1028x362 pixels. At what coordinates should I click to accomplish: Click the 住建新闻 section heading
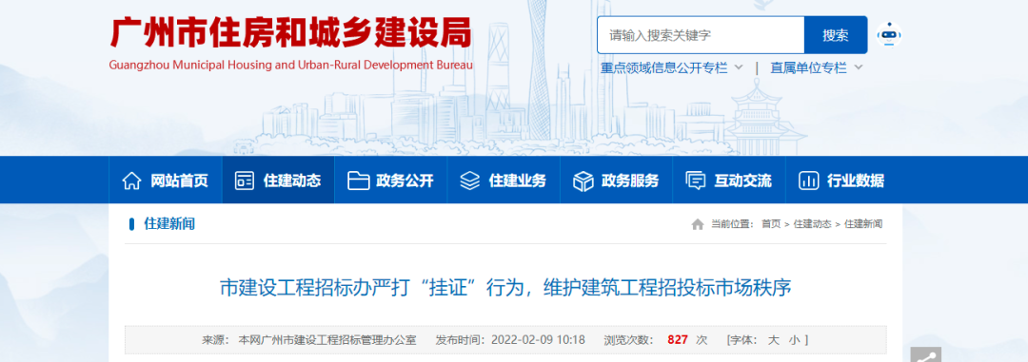[x=169, y=224]
